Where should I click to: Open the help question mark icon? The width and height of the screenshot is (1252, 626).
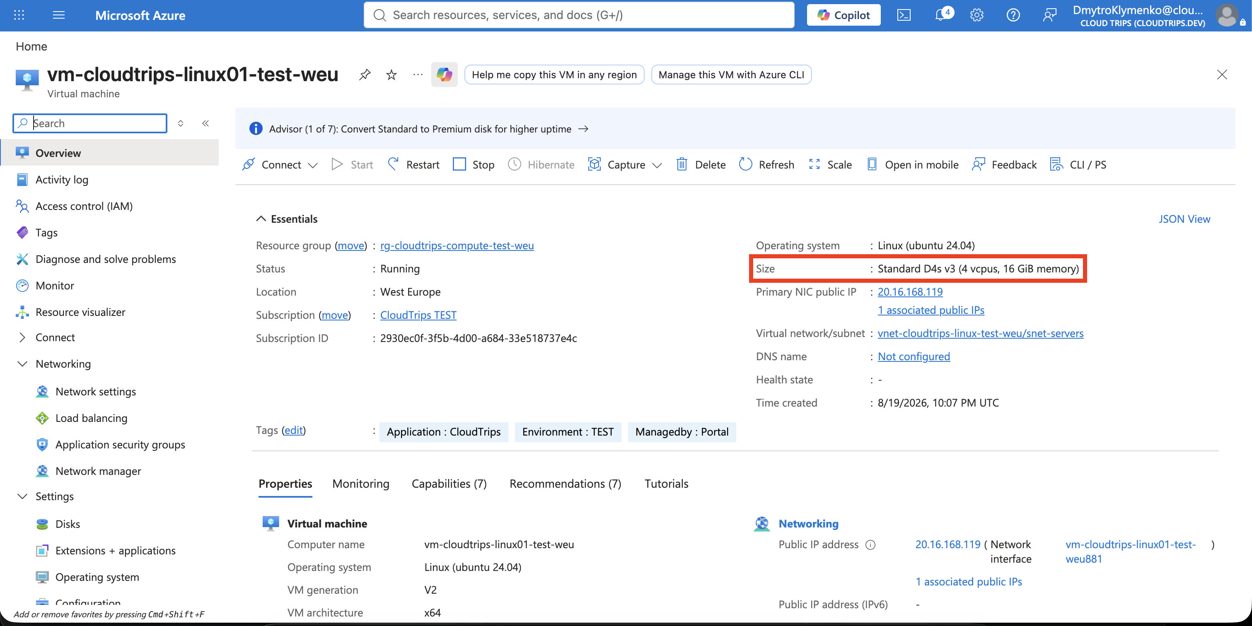point(1013,15)
